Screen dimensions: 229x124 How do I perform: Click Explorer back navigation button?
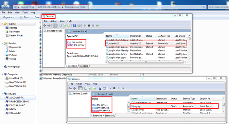tap(3, 7)
